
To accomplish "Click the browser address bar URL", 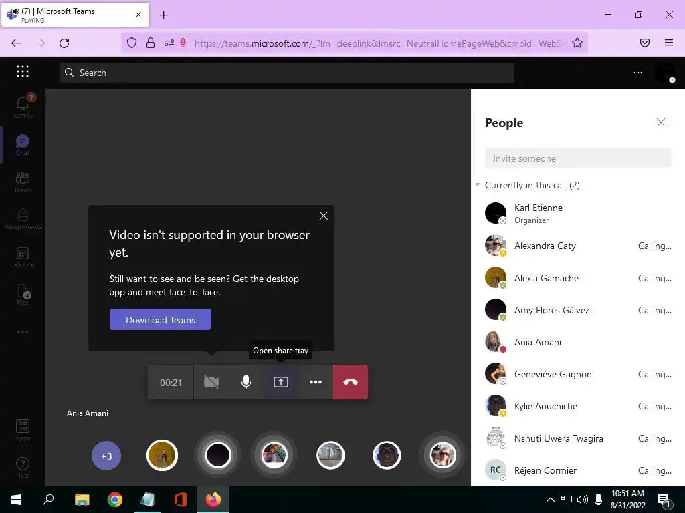I will click(379, 43).
